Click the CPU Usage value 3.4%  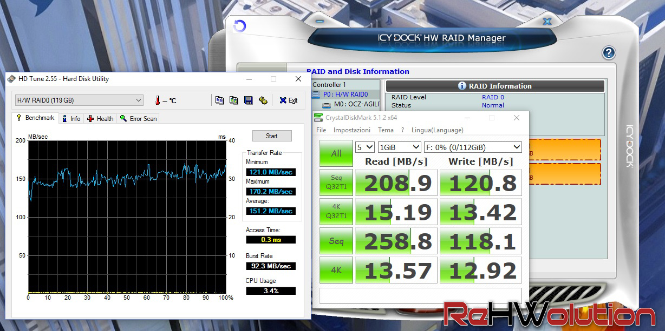pos(271,291)
